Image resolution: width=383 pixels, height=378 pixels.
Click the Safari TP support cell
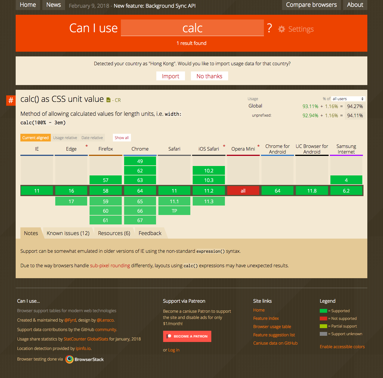click(174, 211)
